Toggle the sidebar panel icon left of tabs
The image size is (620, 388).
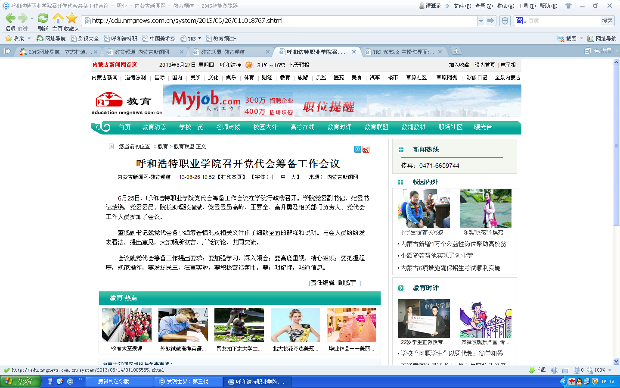point(7,51)
